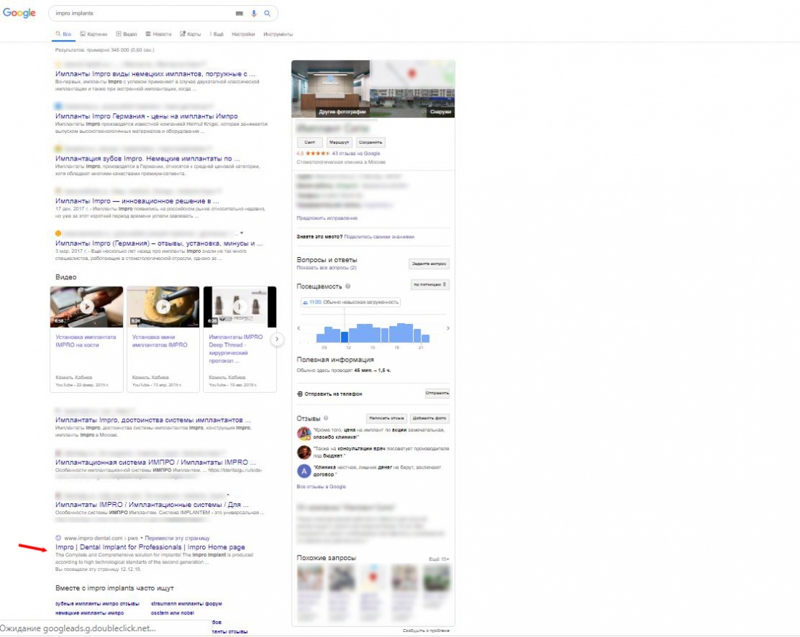Go to previous day in popularity chart
The height and width of the screenshot is (637, 800).
[x=300, y=328]
